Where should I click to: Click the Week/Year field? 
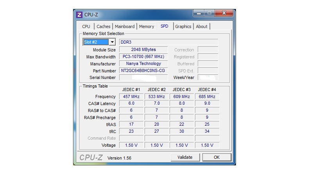pyautogui.click(x=208, y=77)
